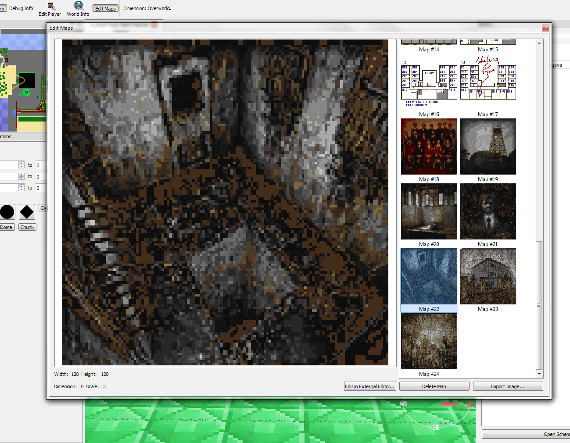Click Edit in External Editor button
The height and width of the screenshot is (443, 570).
pyautogui.click(x=370, y=386)
